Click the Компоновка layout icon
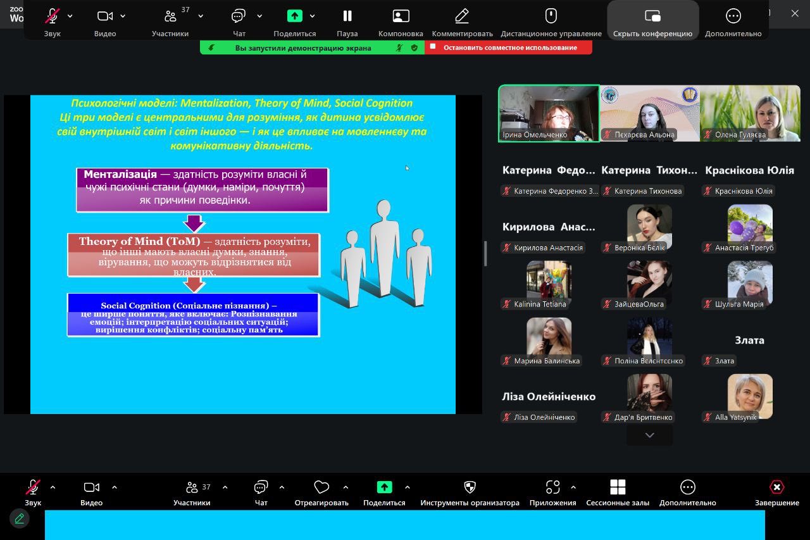The width and height of the screenshot is (810, 540). point(400,16)
